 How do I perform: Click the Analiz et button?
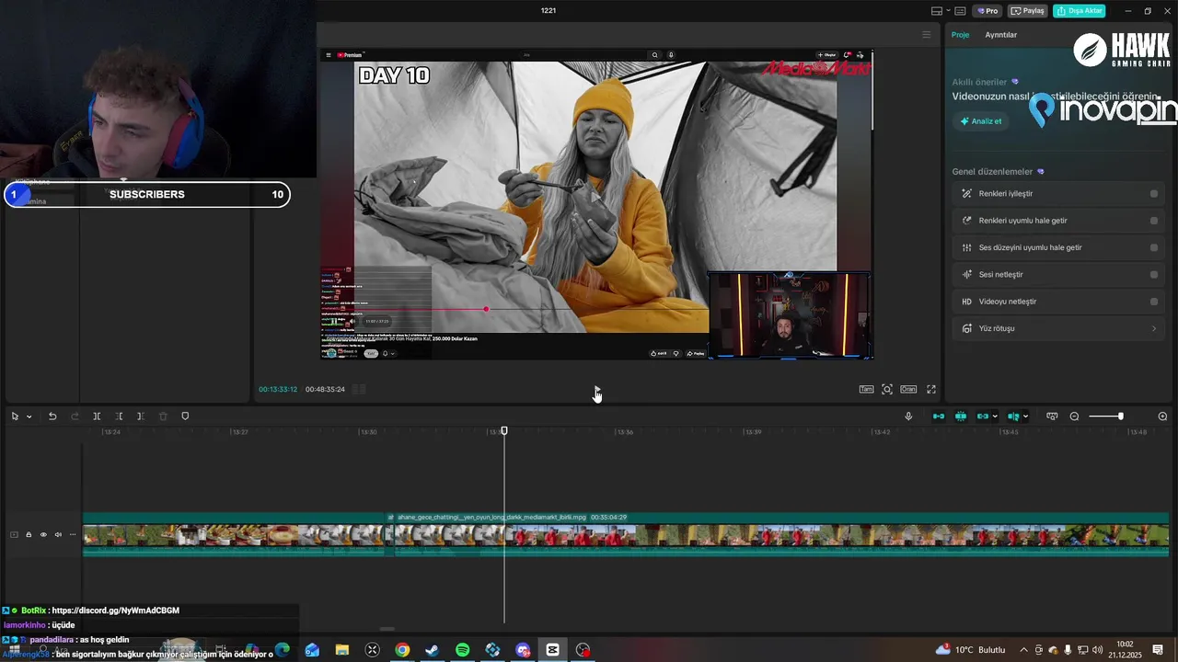click(x=981, y=121)
